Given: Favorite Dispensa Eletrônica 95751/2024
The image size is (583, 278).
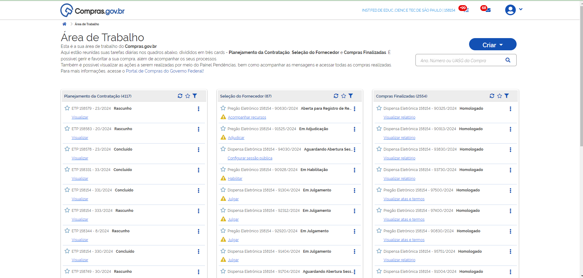Looking at the screenshot, I should coord(379,251).
